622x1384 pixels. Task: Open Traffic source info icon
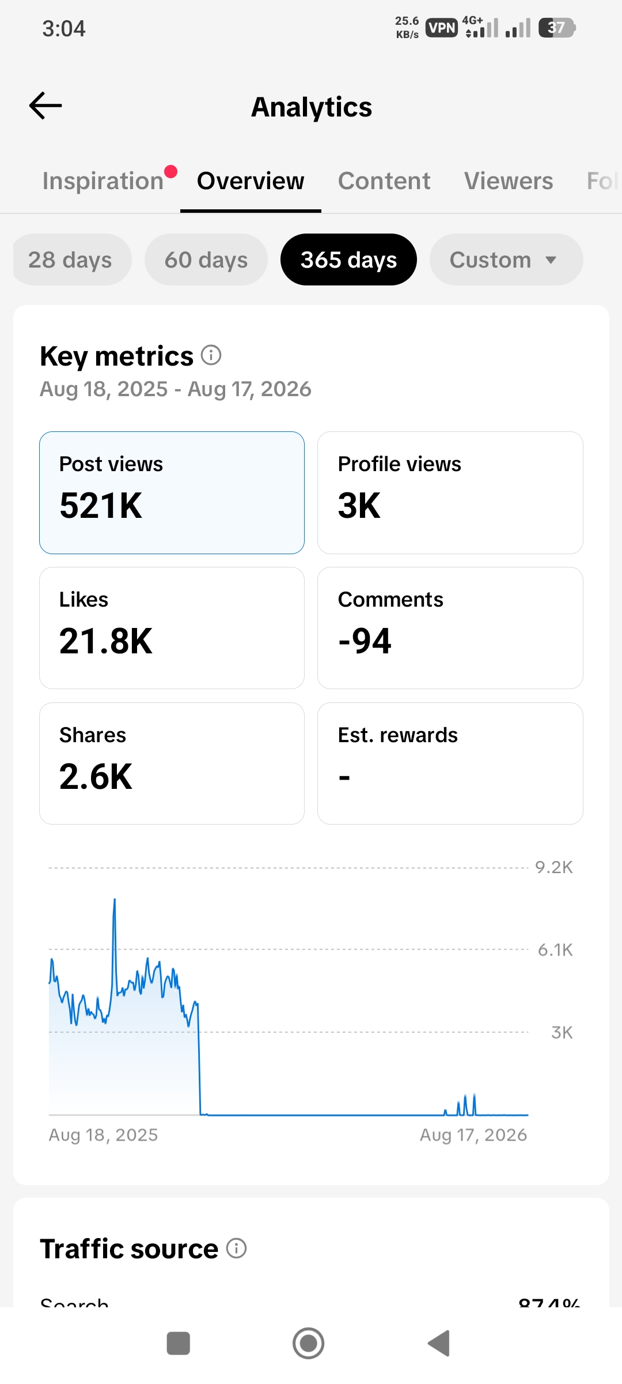point(236,1248)
